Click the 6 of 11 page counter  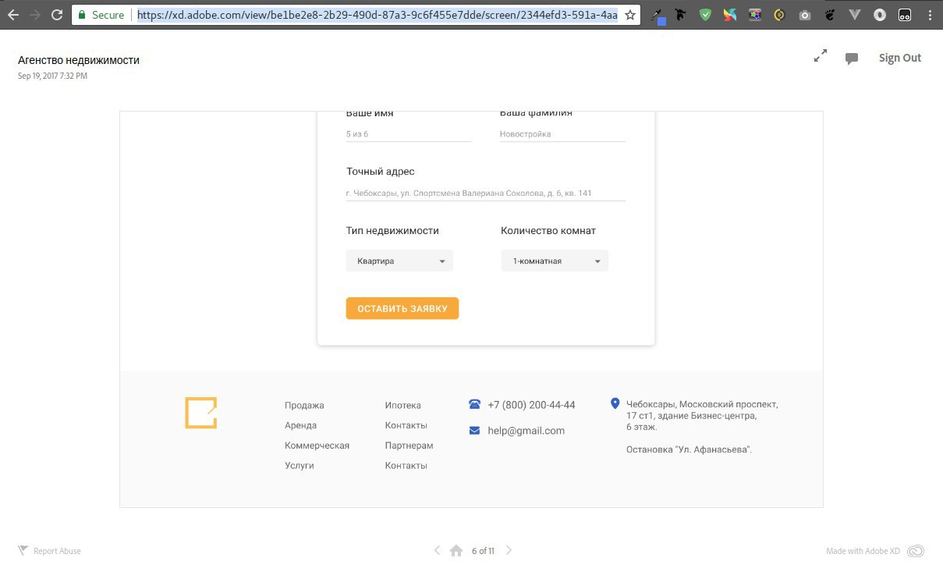(x=484, y=551)
